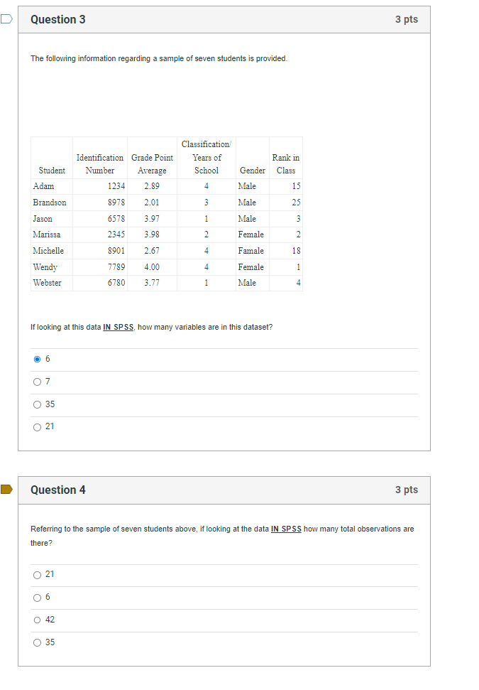Click the teal bar at the page bottom
The height and width of the screenshot is (690, 479).
tap(239, 687)
